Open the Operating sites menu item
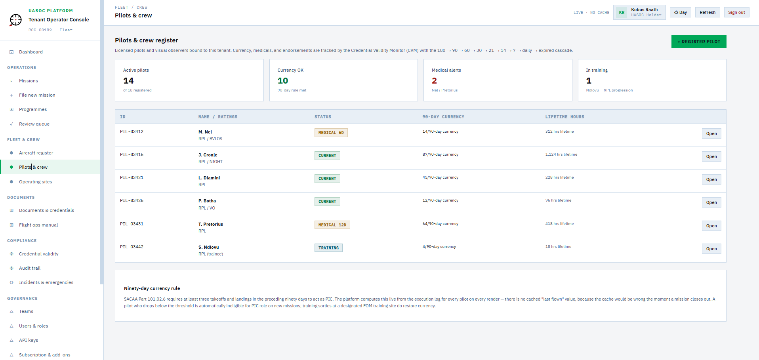This screenshot has height=360, width=759. pyautogui.click(x=35, y=182)
